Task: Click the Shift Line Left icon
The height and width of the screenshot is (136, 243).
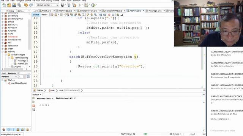Action: point(100,15)
